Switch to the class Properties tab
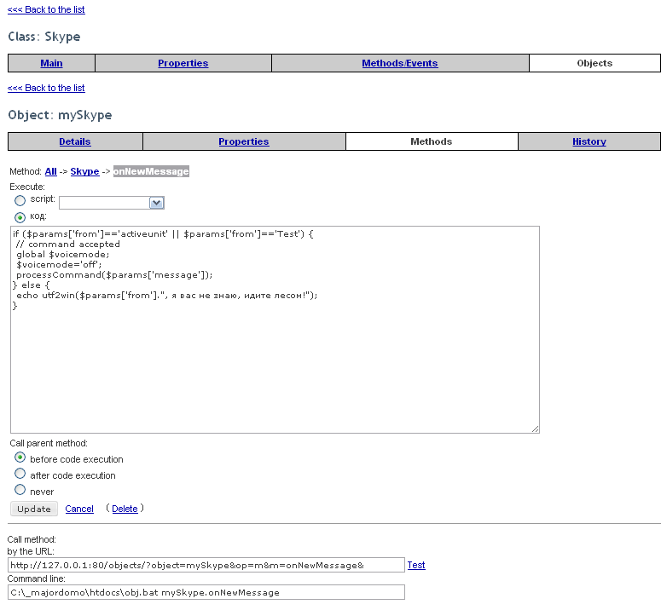Screen dimensions: 667x610 pos(183,63)
